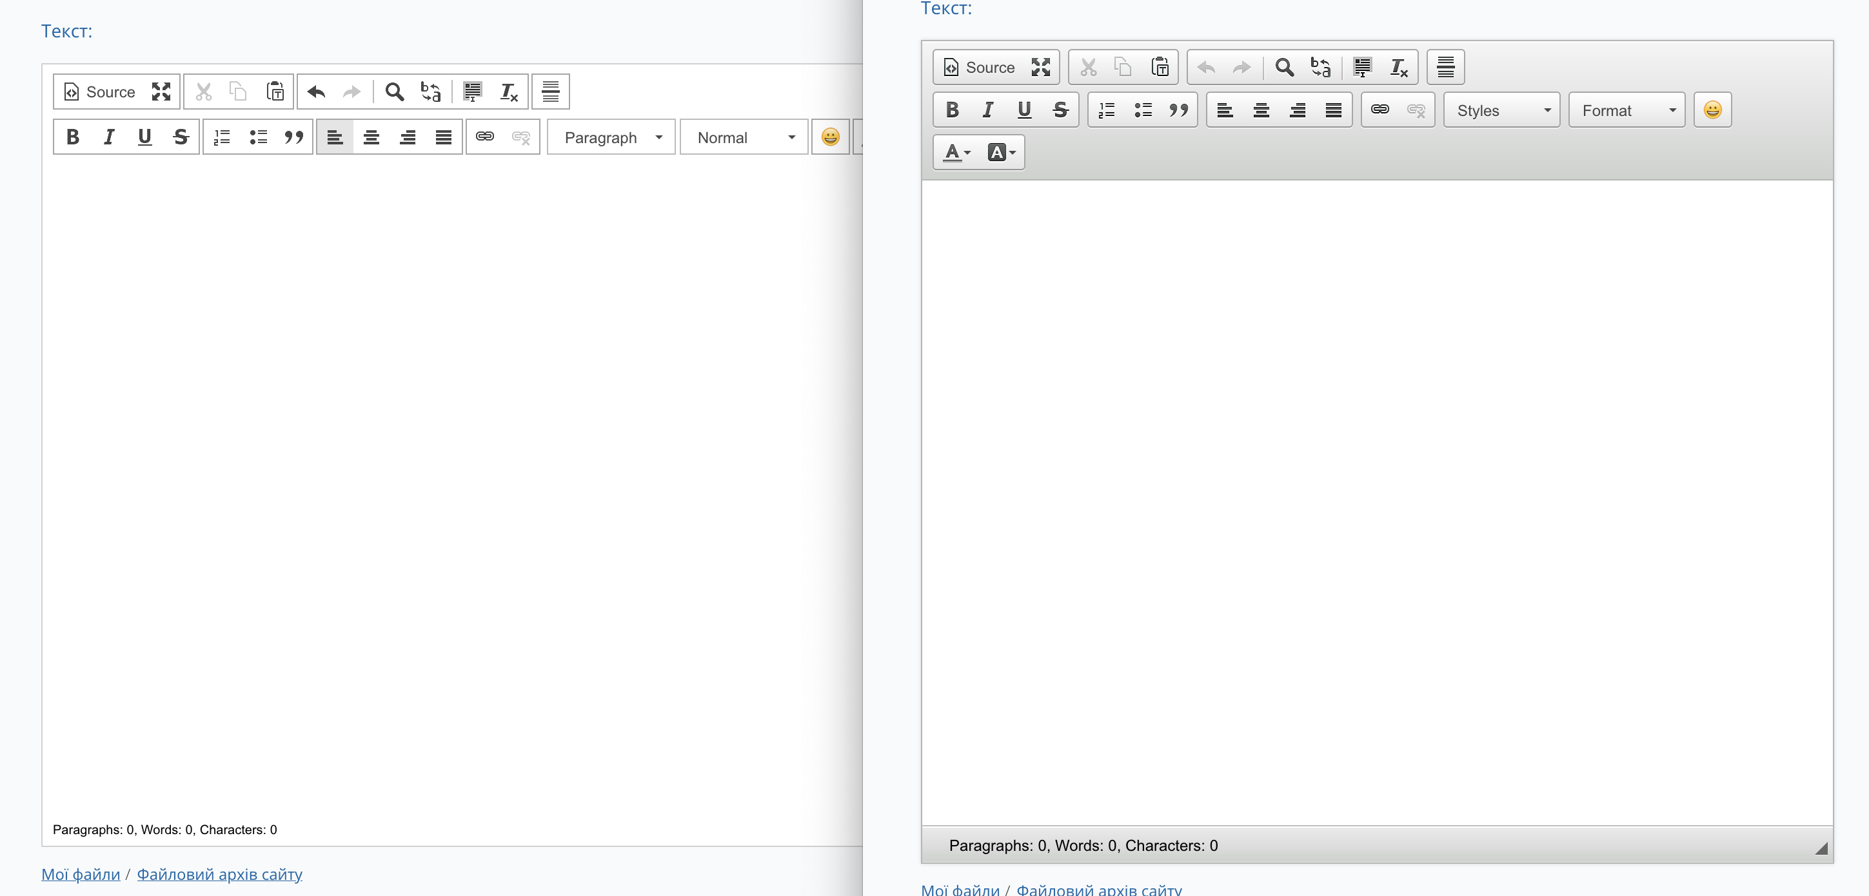
Task: Toggle Strikethrough in right editor
Action: pos(1060,110)
